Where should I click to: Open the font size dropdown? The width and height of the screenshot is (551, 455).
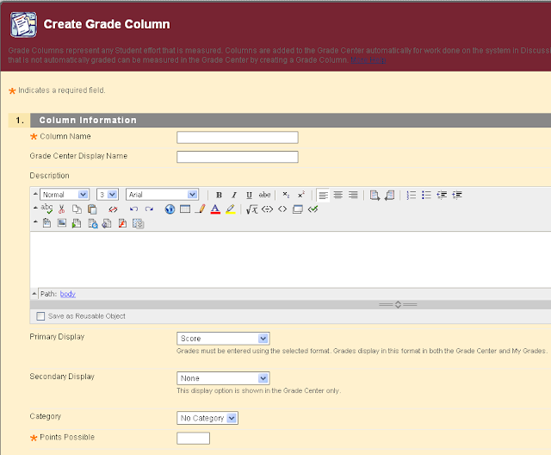point(107,195)
